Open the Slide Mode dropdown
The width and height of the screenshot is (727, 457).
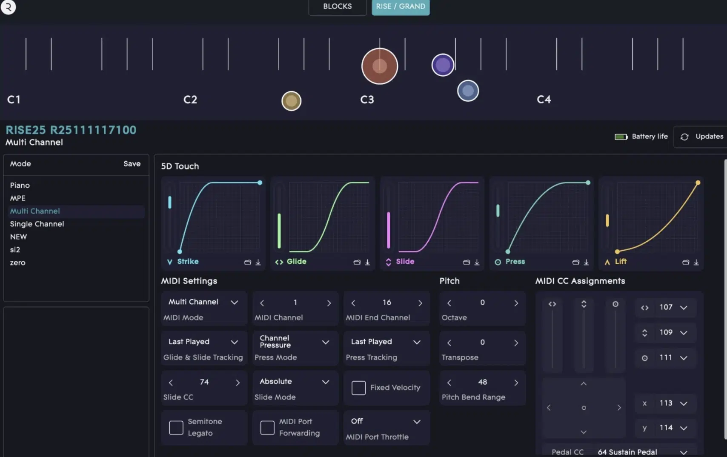[295, 382]
